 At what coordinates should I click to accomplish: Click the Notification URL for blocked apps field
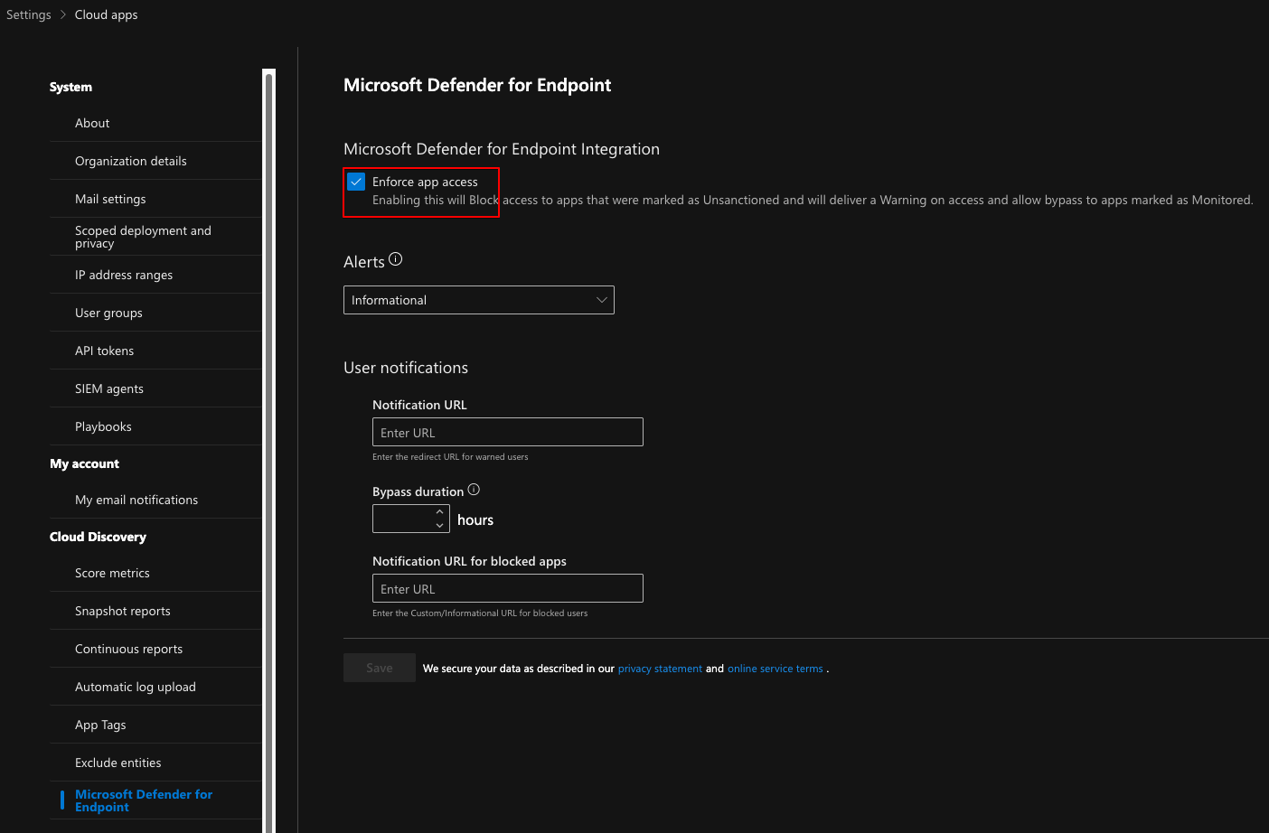tap(508, 588)
